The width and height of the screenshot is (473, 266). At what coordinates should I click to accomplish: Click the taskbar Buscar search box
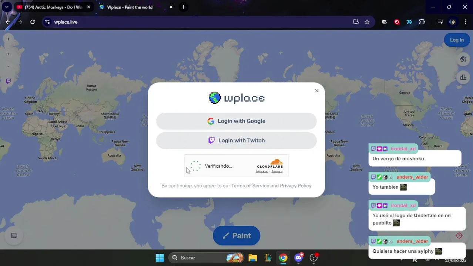click(x=207, y=258)
